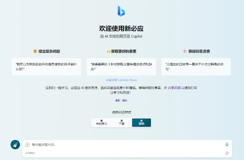Click the palette emoji beside 获得创意灵感

click(x=185, y=51)
